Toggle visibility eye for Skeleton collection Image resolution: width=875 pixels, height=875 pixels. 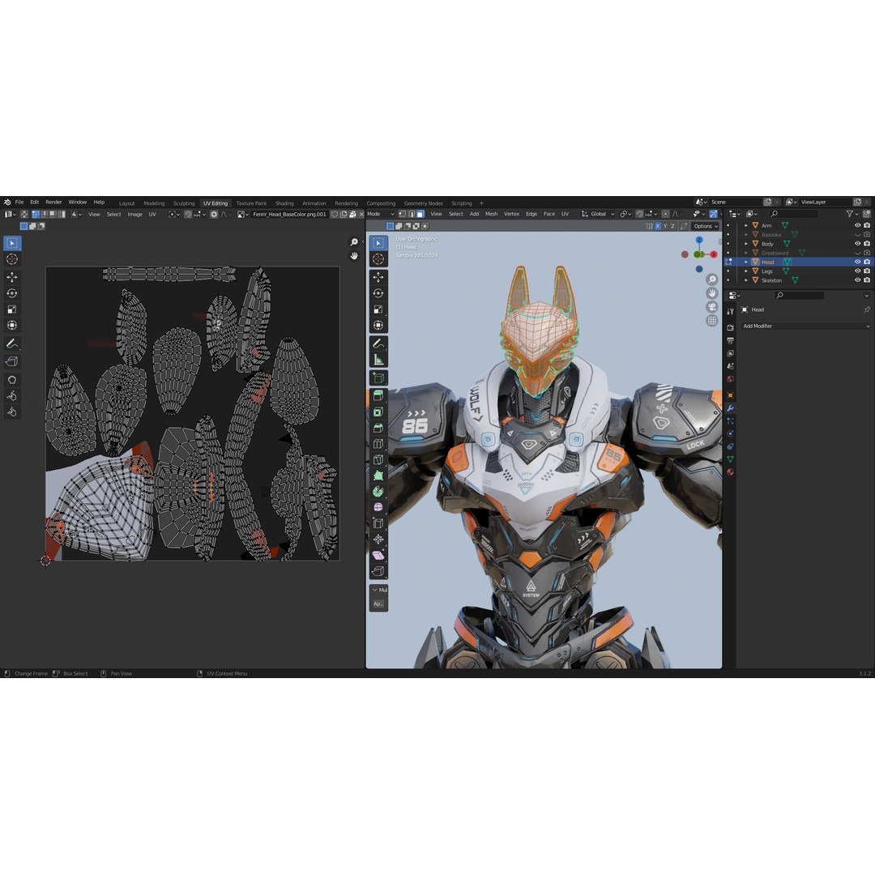tap(858, 280)
